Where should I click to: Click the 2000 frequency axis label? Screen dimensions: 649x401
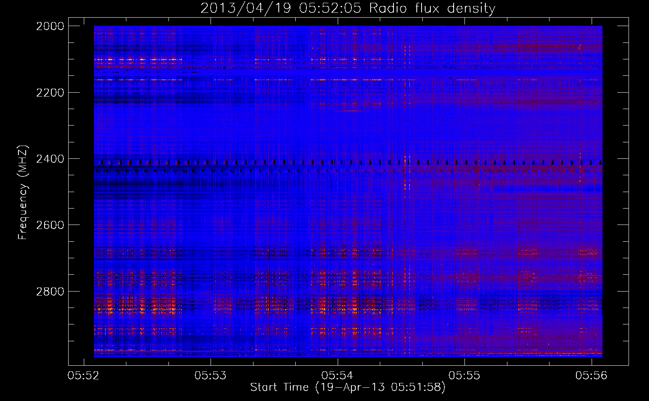click(x=50, y=26)
